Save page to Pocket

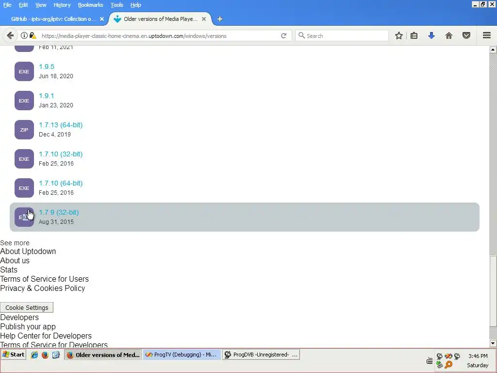466,35
